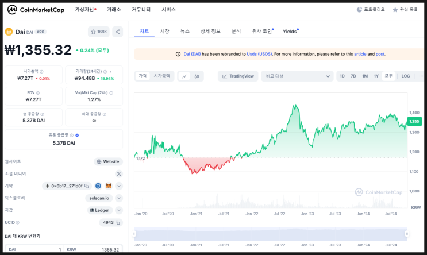Open the 커뮤니티 menu

click(x=141, y=10)
